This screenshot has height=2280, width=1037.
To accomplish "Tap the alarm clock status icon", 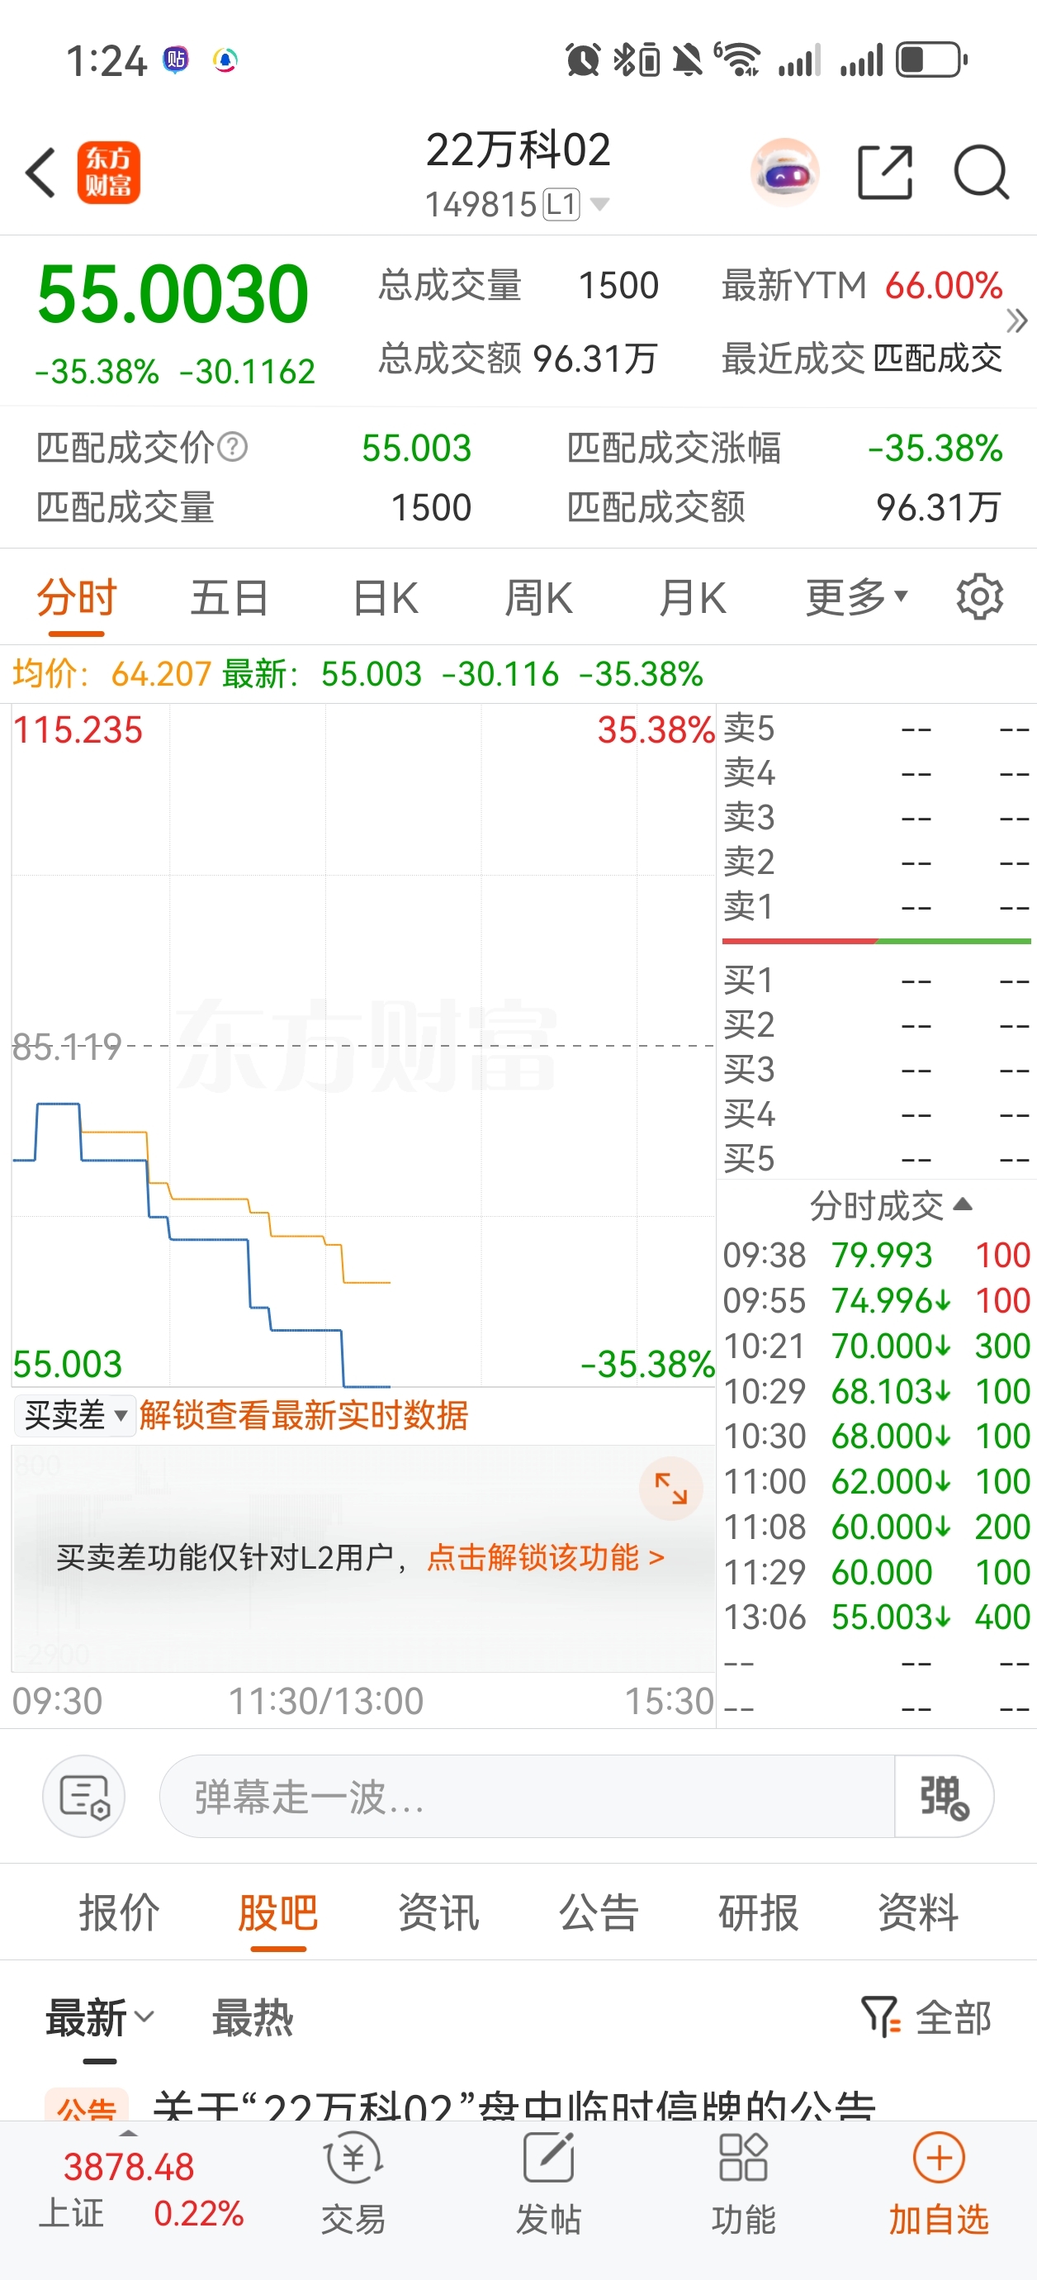I will pos(583,60).
